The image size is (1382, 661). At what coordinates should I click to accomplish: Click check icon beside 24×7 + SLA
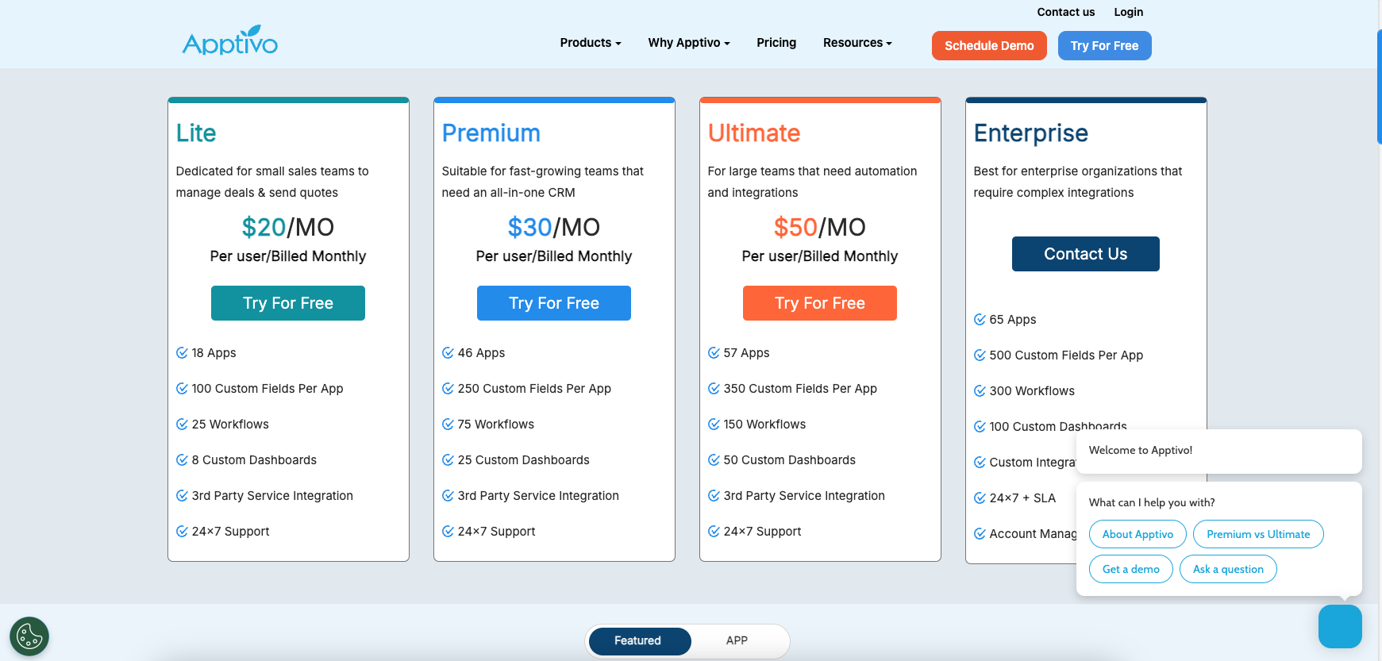[980, 498]
